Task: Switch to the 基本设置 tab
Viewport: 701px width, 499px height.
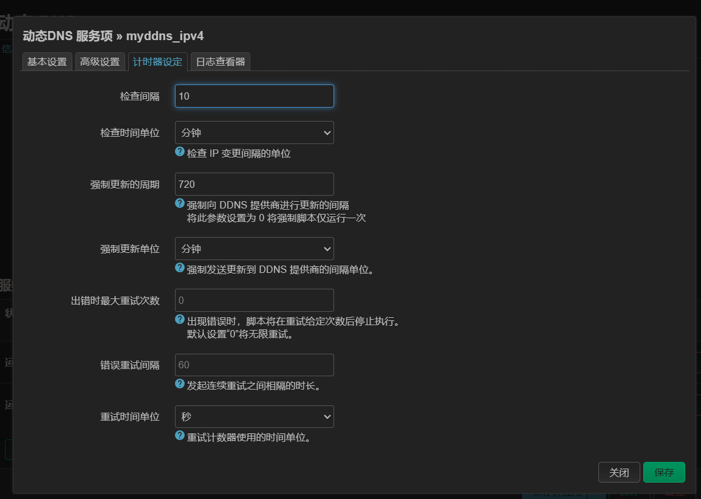Action: [x=47, y=62]
